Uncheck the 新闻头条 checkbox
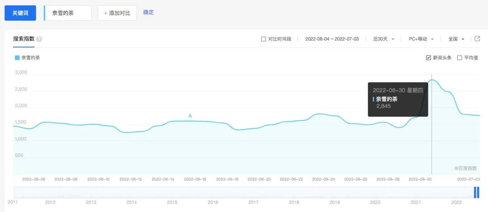The image size is (488, 212). (x=428, y=58)
